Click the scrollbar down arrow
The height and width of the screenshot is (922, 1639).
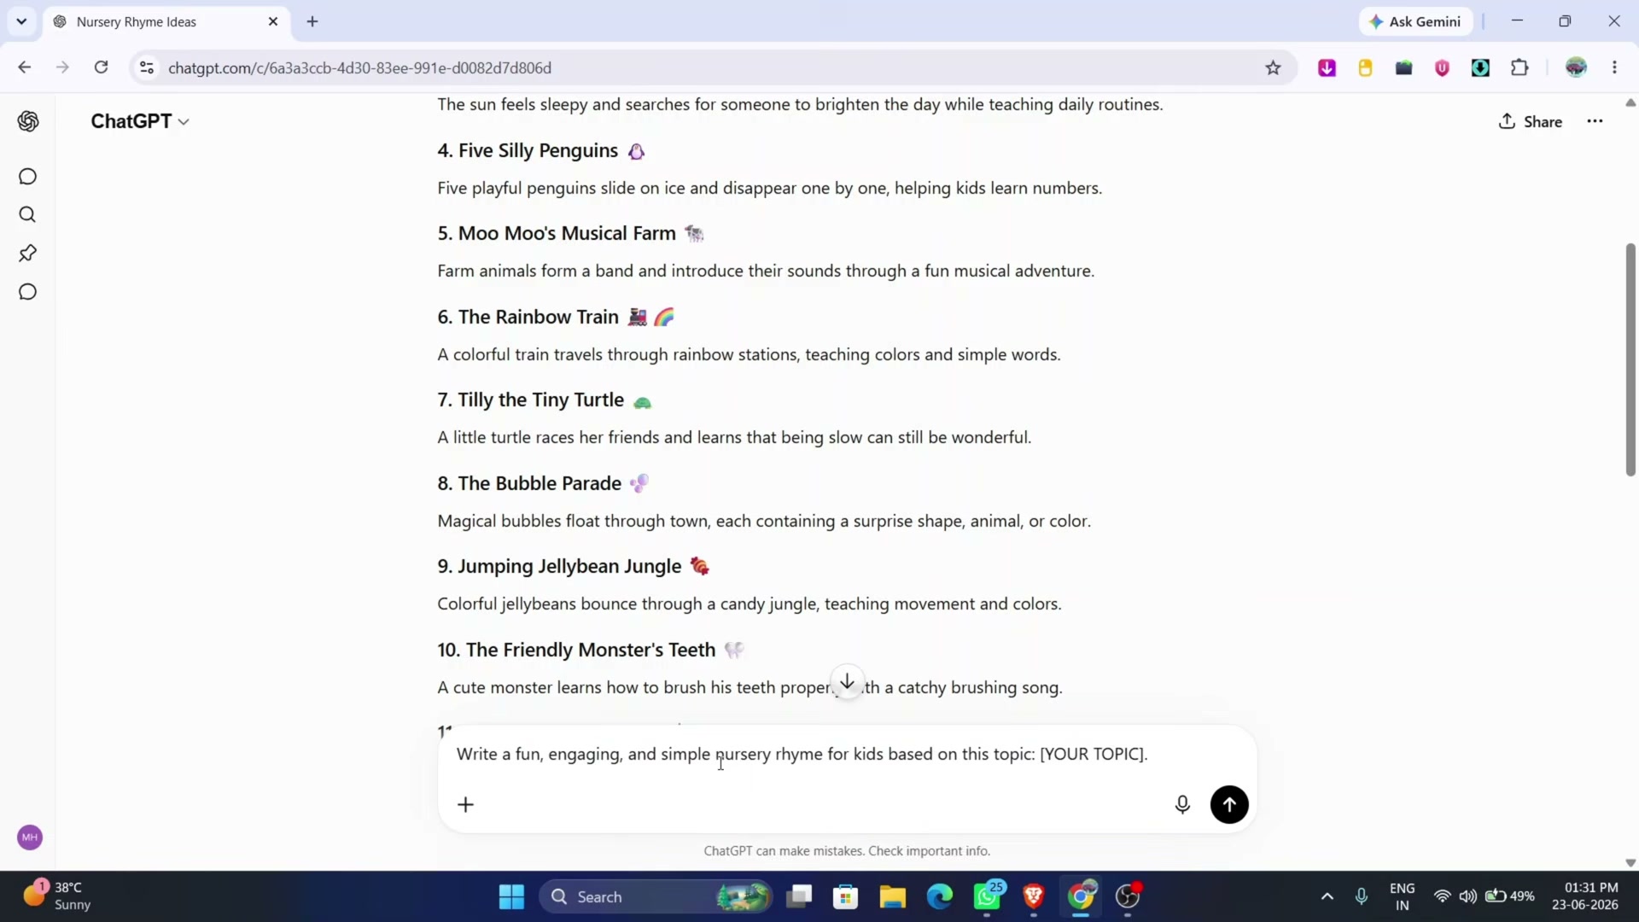tap(1630, 863)
